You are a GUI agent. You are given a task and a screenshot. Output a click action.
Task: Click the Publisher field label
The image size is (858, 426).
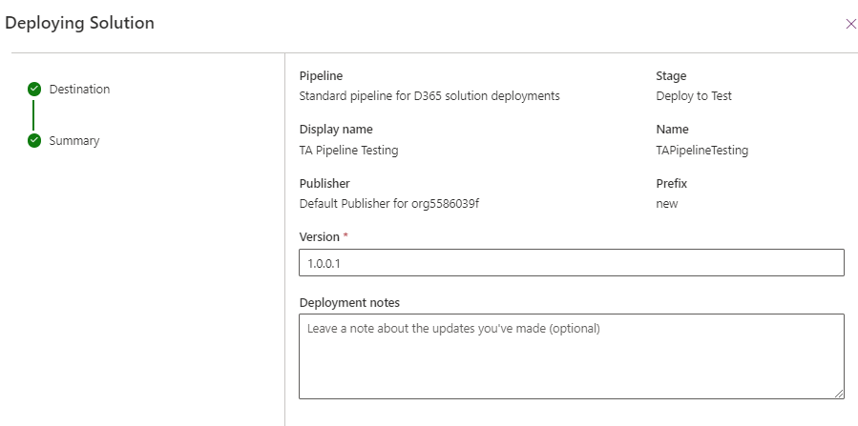[324, 183]
